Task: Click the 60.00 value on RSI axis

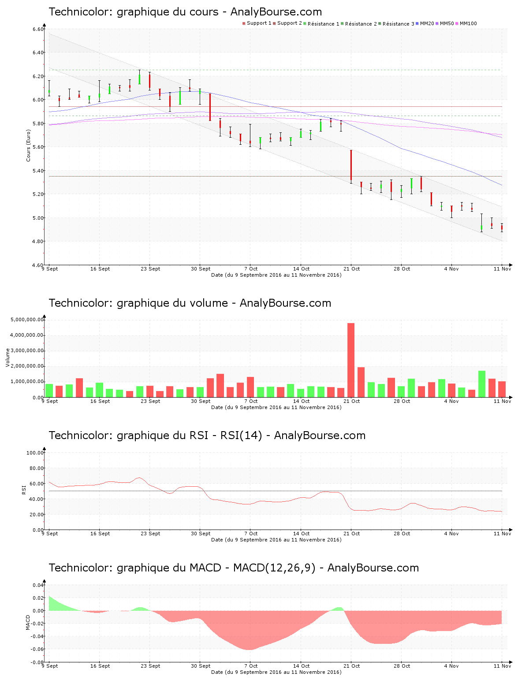Action: [x=36, y=484]
